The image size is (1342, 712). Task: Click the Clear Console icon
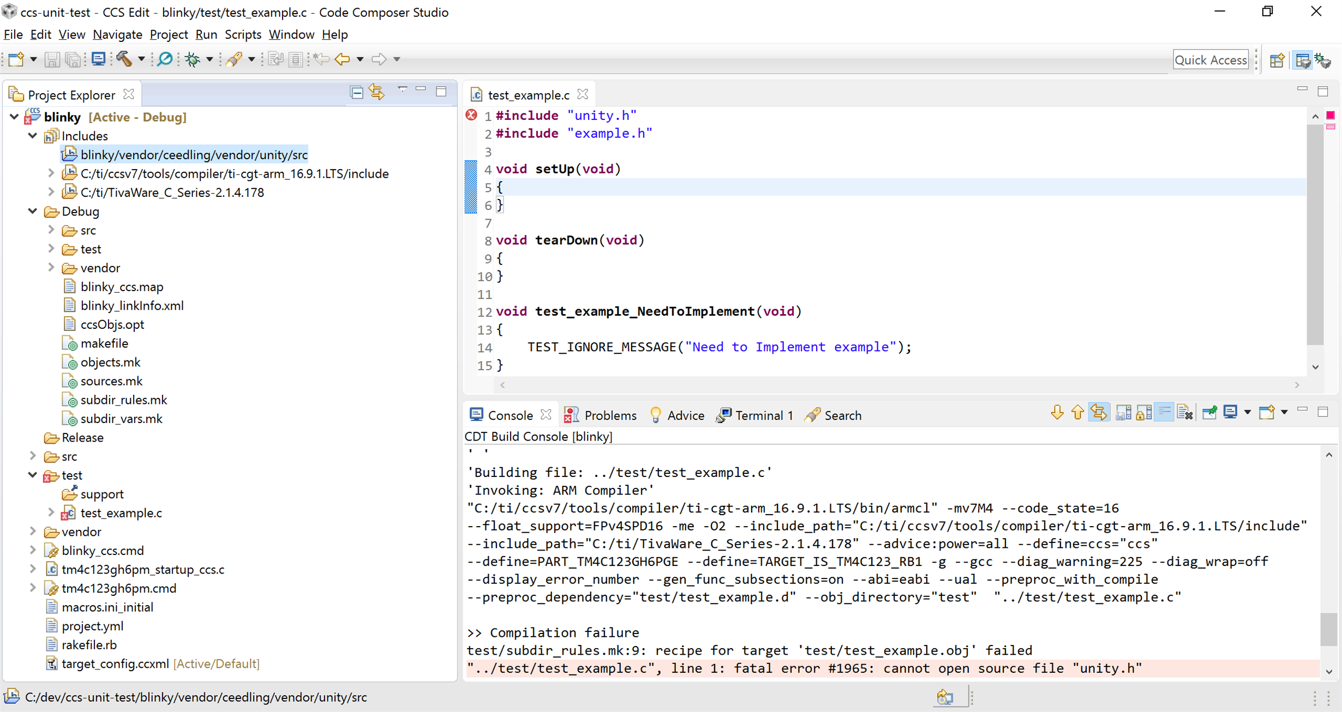tap(1184, 413)
